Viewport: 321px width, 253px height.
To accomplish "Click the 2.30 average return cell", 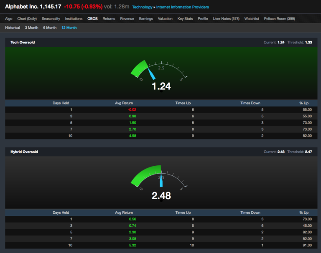I will pyautogui.click(x=132, y=232).
